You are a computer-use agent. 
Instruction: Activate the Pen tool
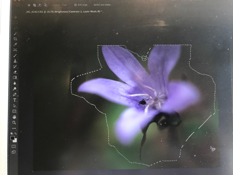pyautogui.click(x=15, y=94)
